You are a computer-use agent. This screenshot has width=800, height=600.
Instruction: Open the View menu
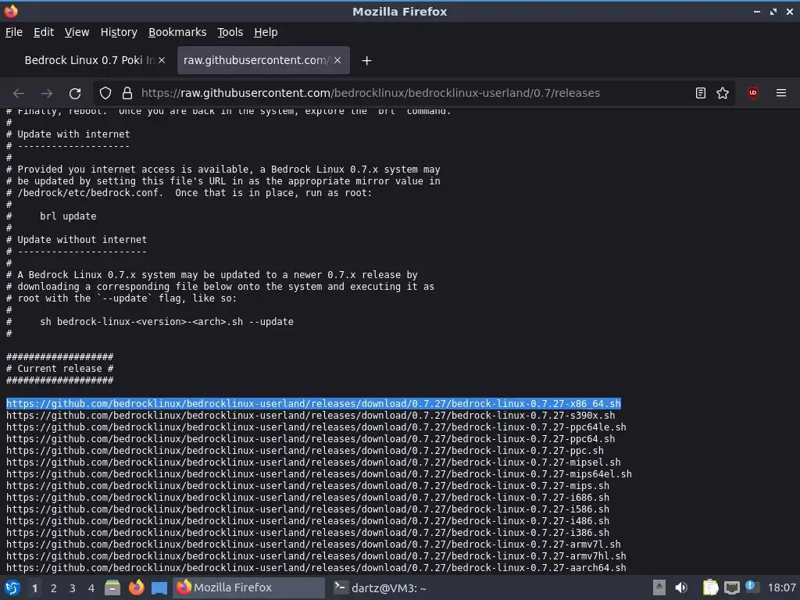pos(77,32)
